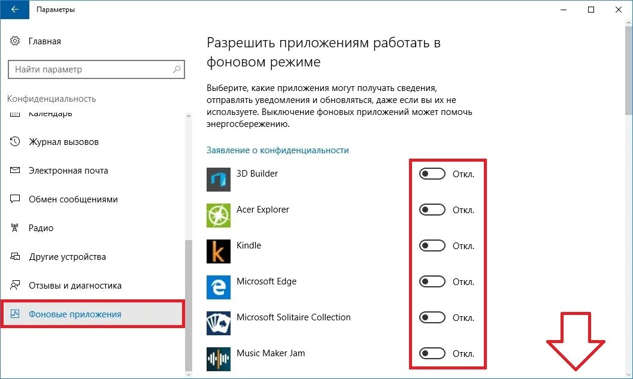
Task: Click the Background apps chart icon
Action: 15,314
